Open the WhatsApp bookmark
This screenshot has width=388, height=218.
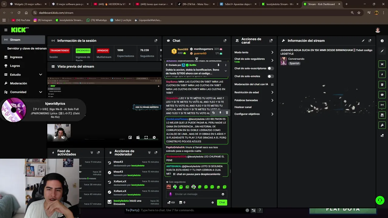(97, 20)
